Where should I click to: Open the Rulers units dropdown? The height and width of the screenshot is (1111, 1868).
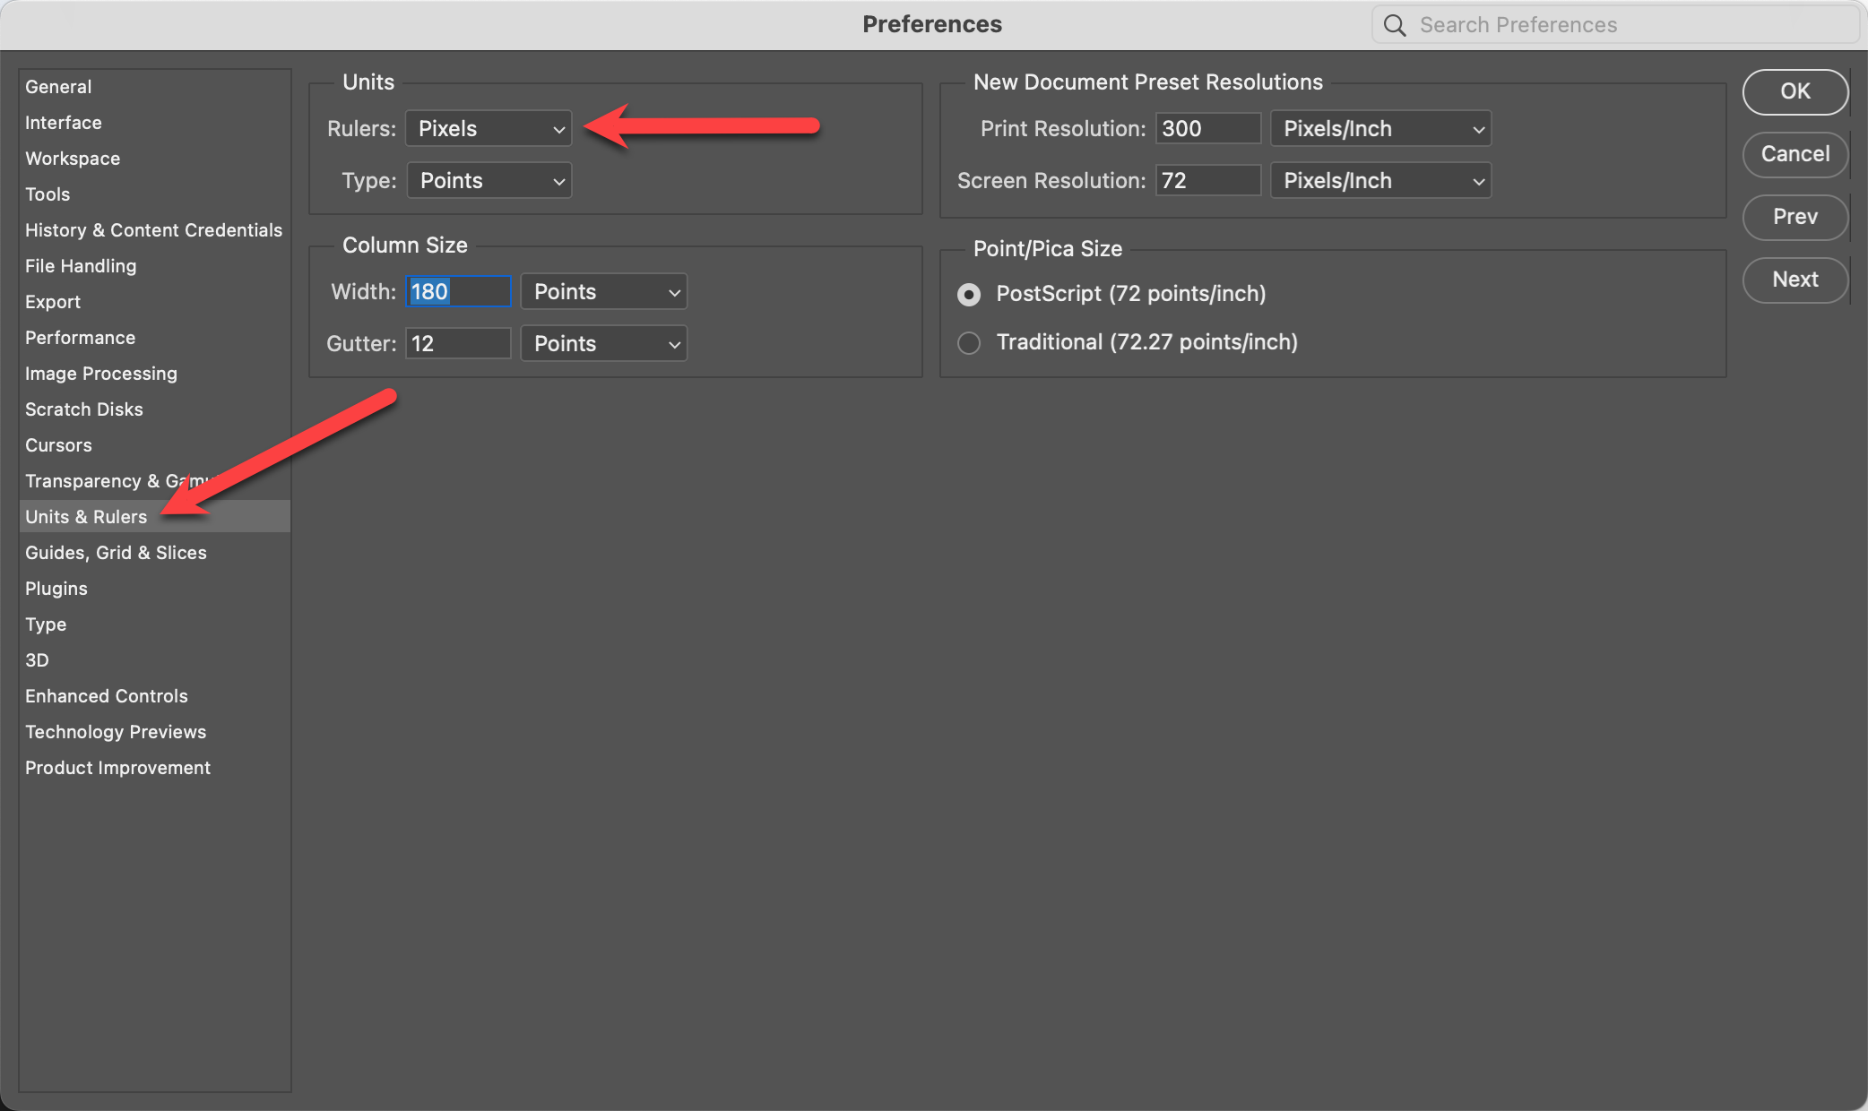pyautogui.click(x=489, y=129)
